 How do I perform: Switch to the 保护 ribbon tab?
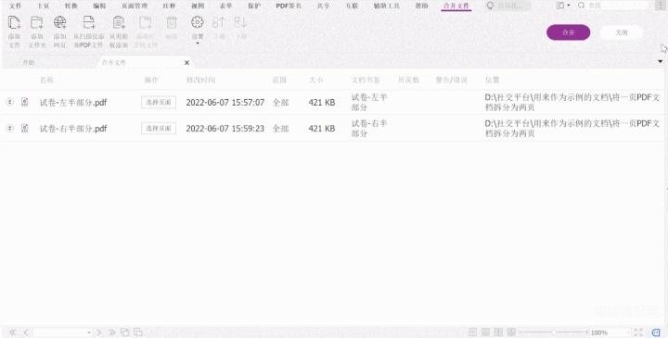tap(254, 6)
